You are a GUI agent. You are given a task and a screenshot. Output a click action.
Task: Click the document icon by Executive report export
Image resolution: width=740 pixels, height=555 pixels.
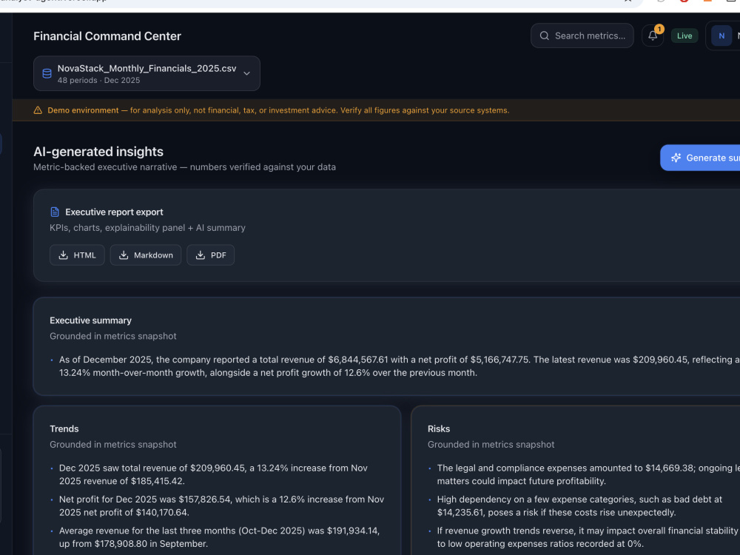click(55, 212)
